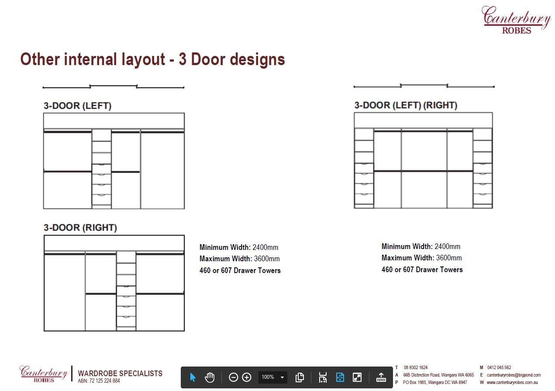Screen dimensions: 555x391
Task: Zoom out with the minus button
Action: coord(234,377)
